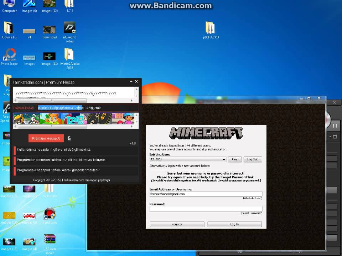342x256 pixels.
Task: Click pause button in Bandicam window behind
Action: pyautogui.click(x=335, y=126)
